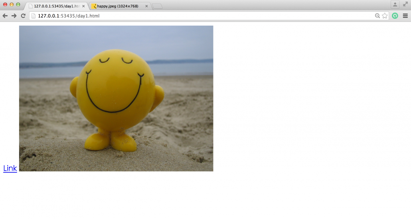Open the zoom magnifier icon in address bar
The image size is (411, 219).
click(377, 16)
